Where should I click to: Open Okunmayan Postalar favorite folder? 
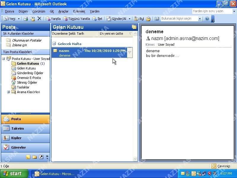(27, 40)
